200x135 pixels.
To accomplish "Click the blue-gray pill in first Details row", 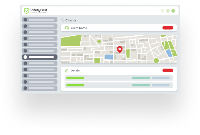I will 161,78.
